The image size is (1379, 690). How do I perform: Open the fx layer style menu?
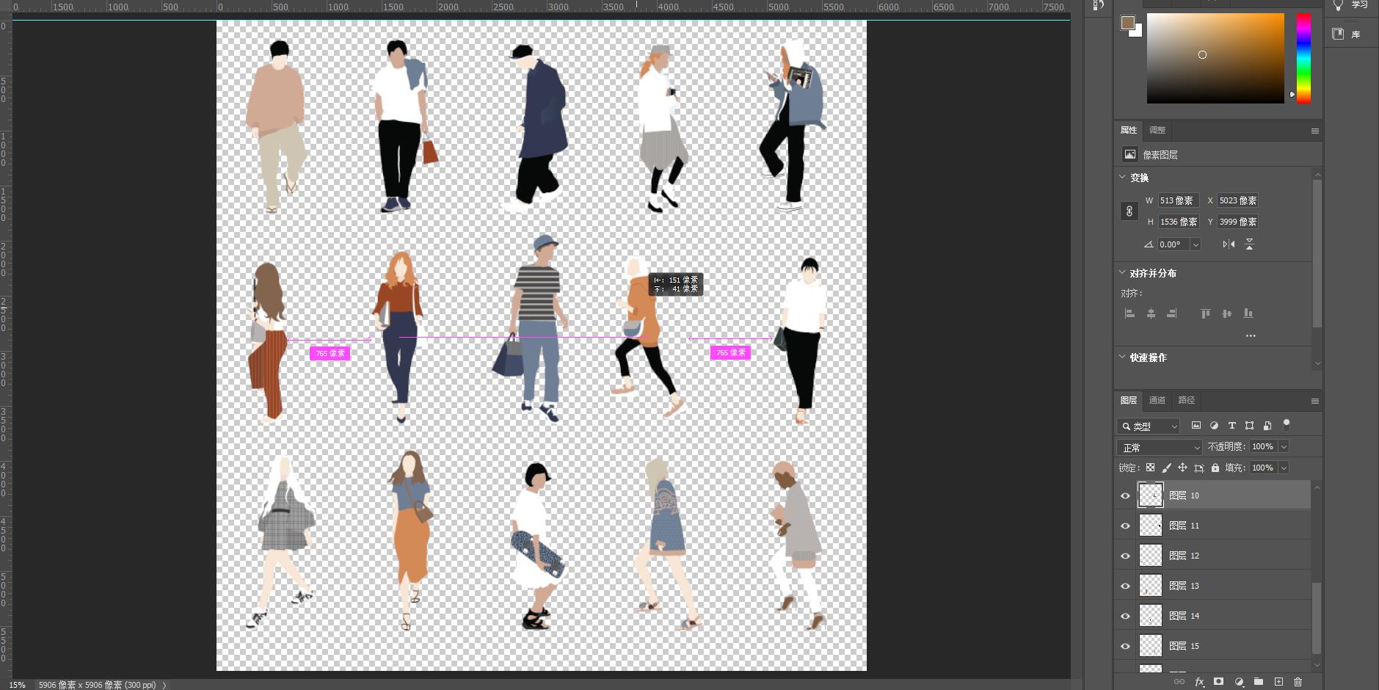(1199, 682)
